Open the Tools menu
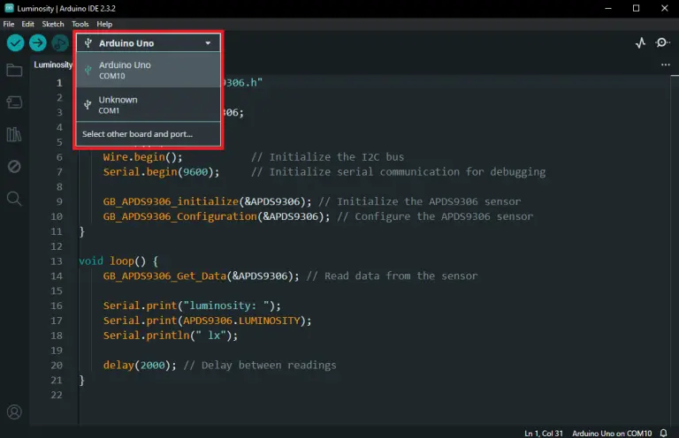This screenshot has height=438, width=679. pos(80,24)
